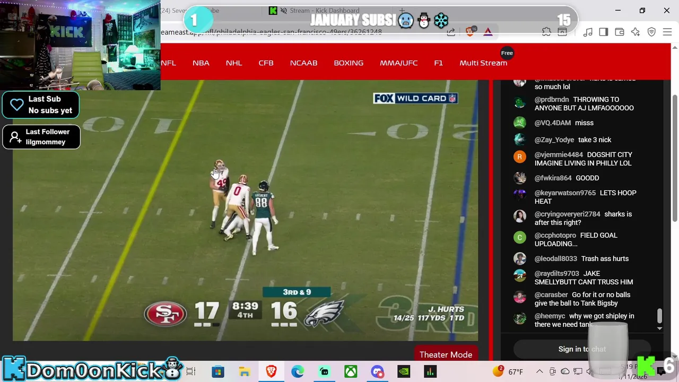Image resolution: width=679 pixels, height=382 pixels.
Task: Open the Xbox app from the taskbar
Action: point(351,372)
